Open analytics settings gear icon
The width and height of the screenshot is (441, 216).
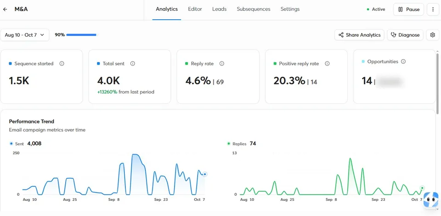[x=433, y=35]
